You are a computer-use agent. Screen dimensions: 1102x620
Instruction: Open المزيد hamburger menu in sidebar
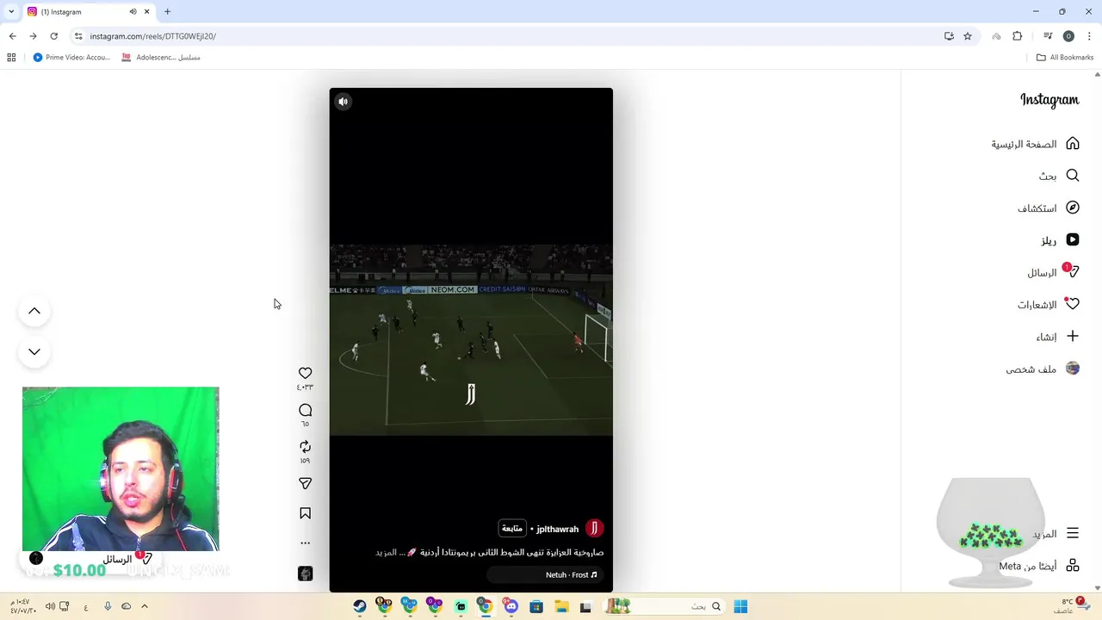1055,534
